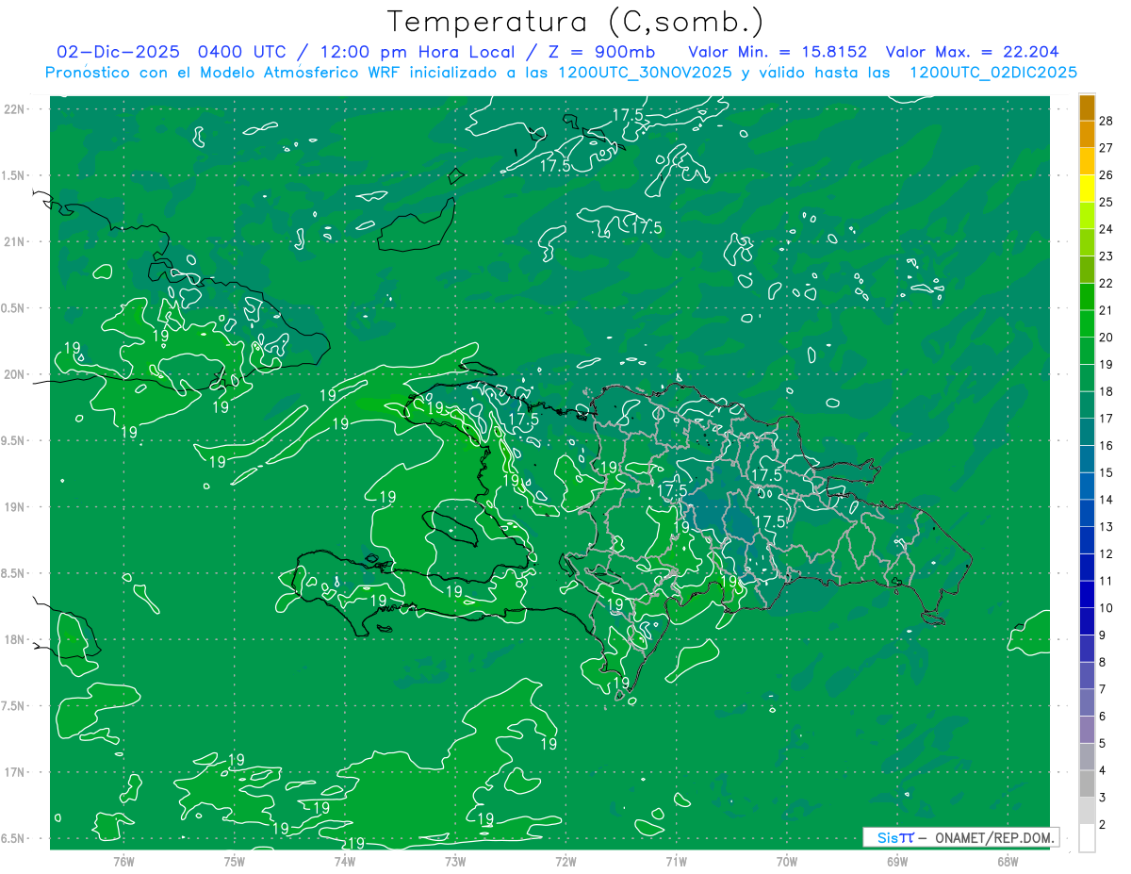Click the '70W' longitude axis label
The image size is (1131, 874).
(x=786, y=860)
